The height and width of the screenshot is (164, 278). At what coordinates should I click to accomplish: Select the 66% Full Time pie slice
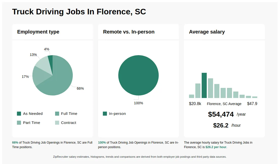pyautogui.click(x=61, y=81)
